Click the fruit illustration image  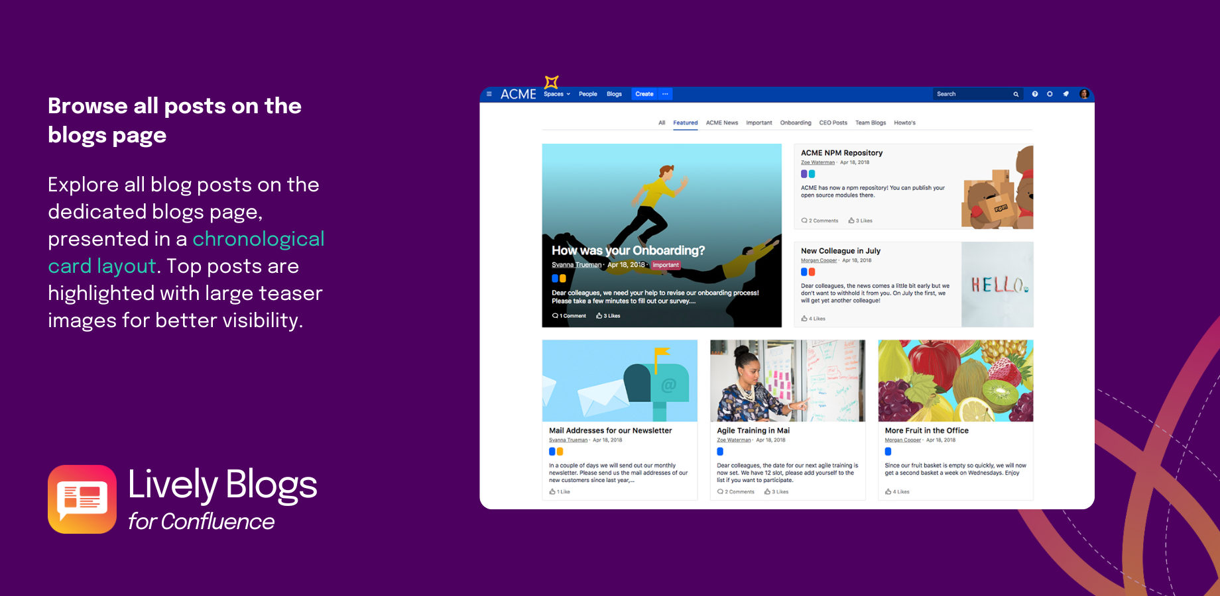click(x=955, y=381)
